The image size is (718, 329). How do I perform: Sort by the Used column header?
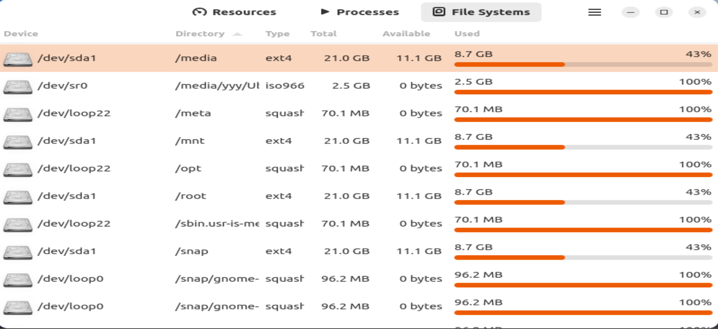[467, 33]
